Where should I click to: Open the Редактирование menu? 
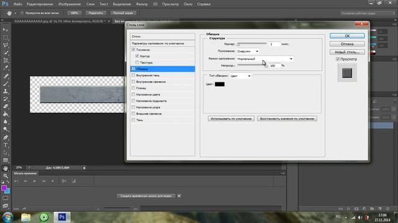(40, 4)
